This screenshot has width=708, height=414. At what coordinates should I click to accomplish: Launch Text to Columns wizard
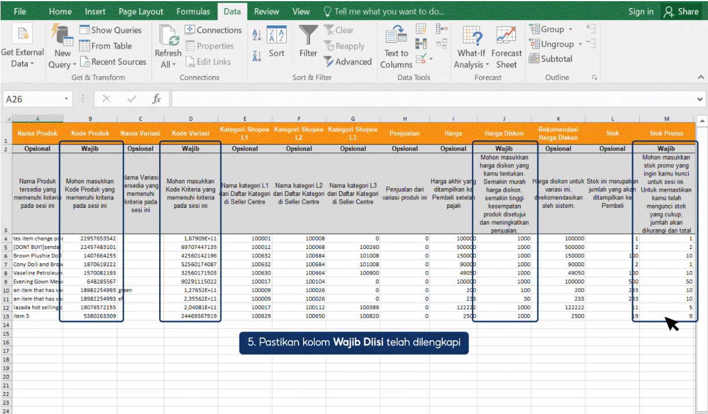tap(396, 48)
